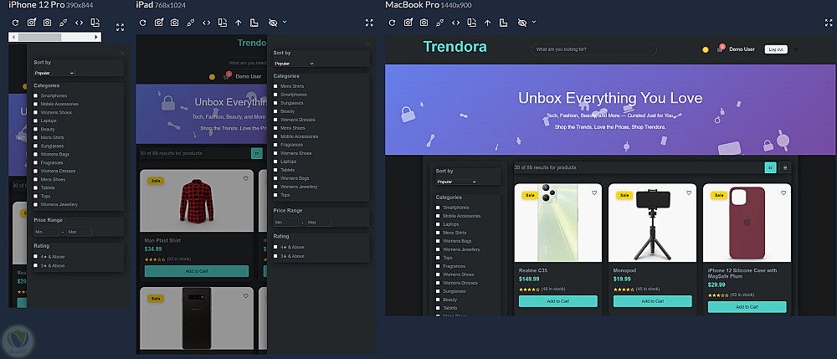837x359 pixels.
Task: Rotate the iPhone 12 Pro device orientation
Action: coord(95,23)
